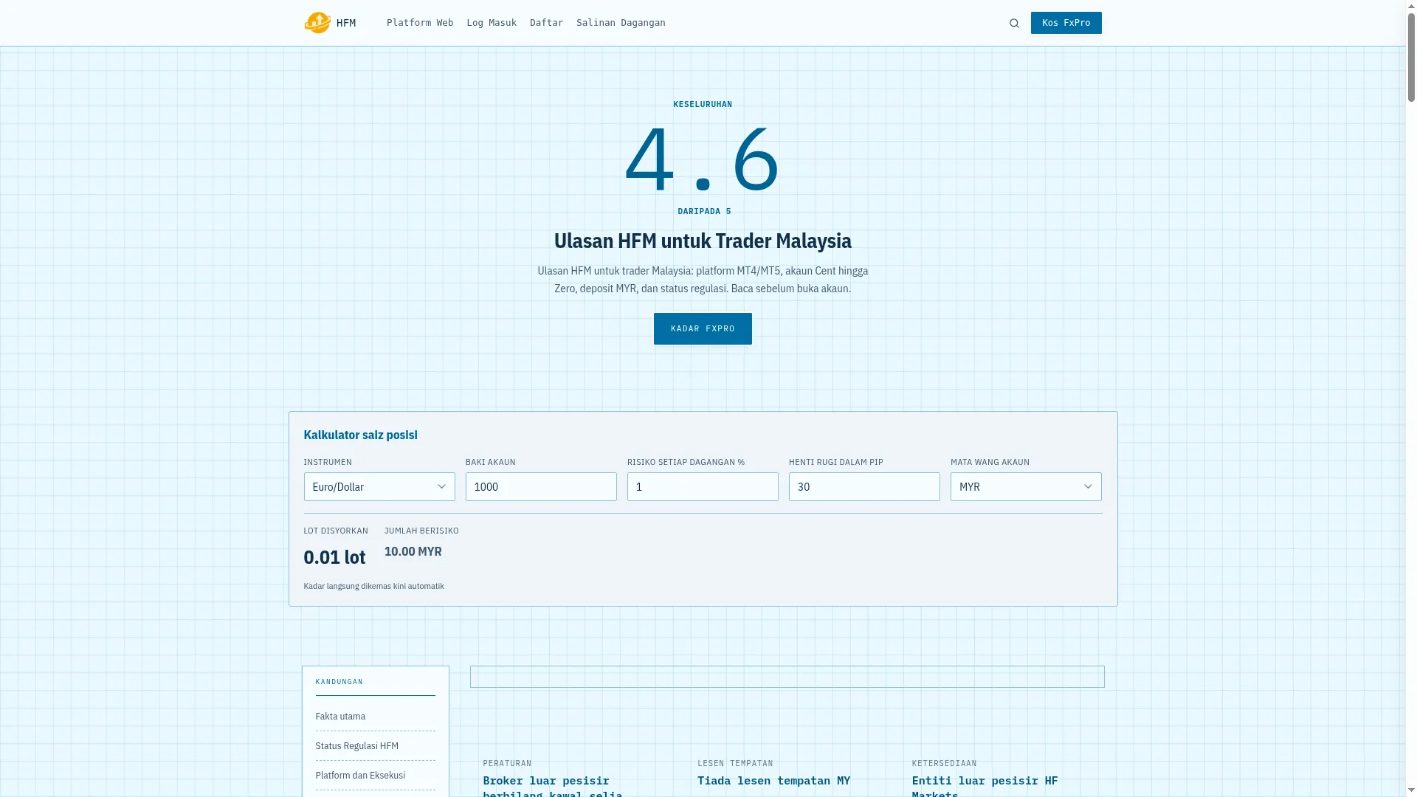Image resolution: width=1417 pixels, height=797 pixels.
Task: Open the Daftar menu link
Action: 546,23
